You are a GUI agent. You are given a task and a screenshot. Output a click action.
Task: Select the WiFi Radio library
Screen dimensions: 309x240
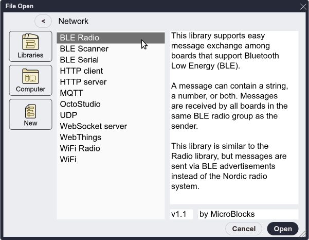click(111, 148)
